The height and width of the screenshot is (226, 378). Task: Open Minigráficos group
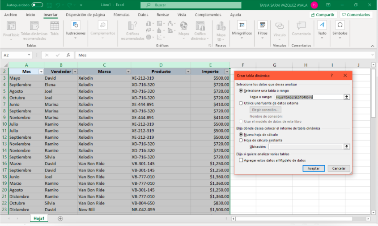(242, 30)
